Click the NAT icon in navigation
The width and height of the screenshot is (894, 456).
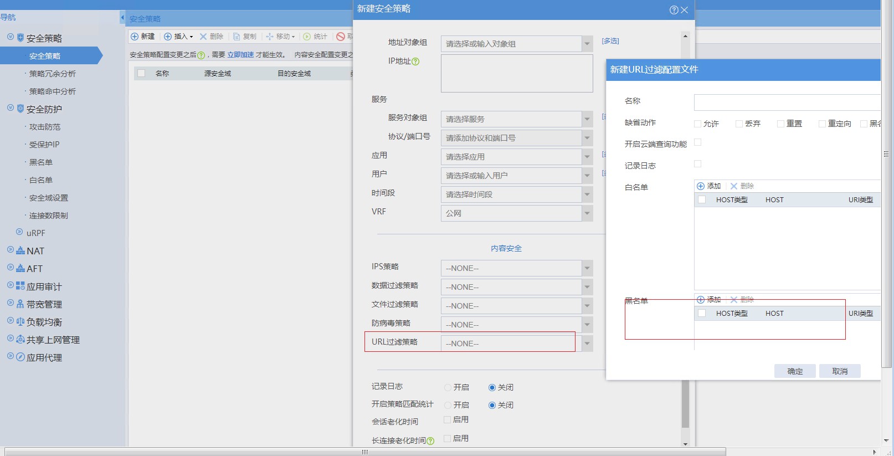(x=20, y=250)
